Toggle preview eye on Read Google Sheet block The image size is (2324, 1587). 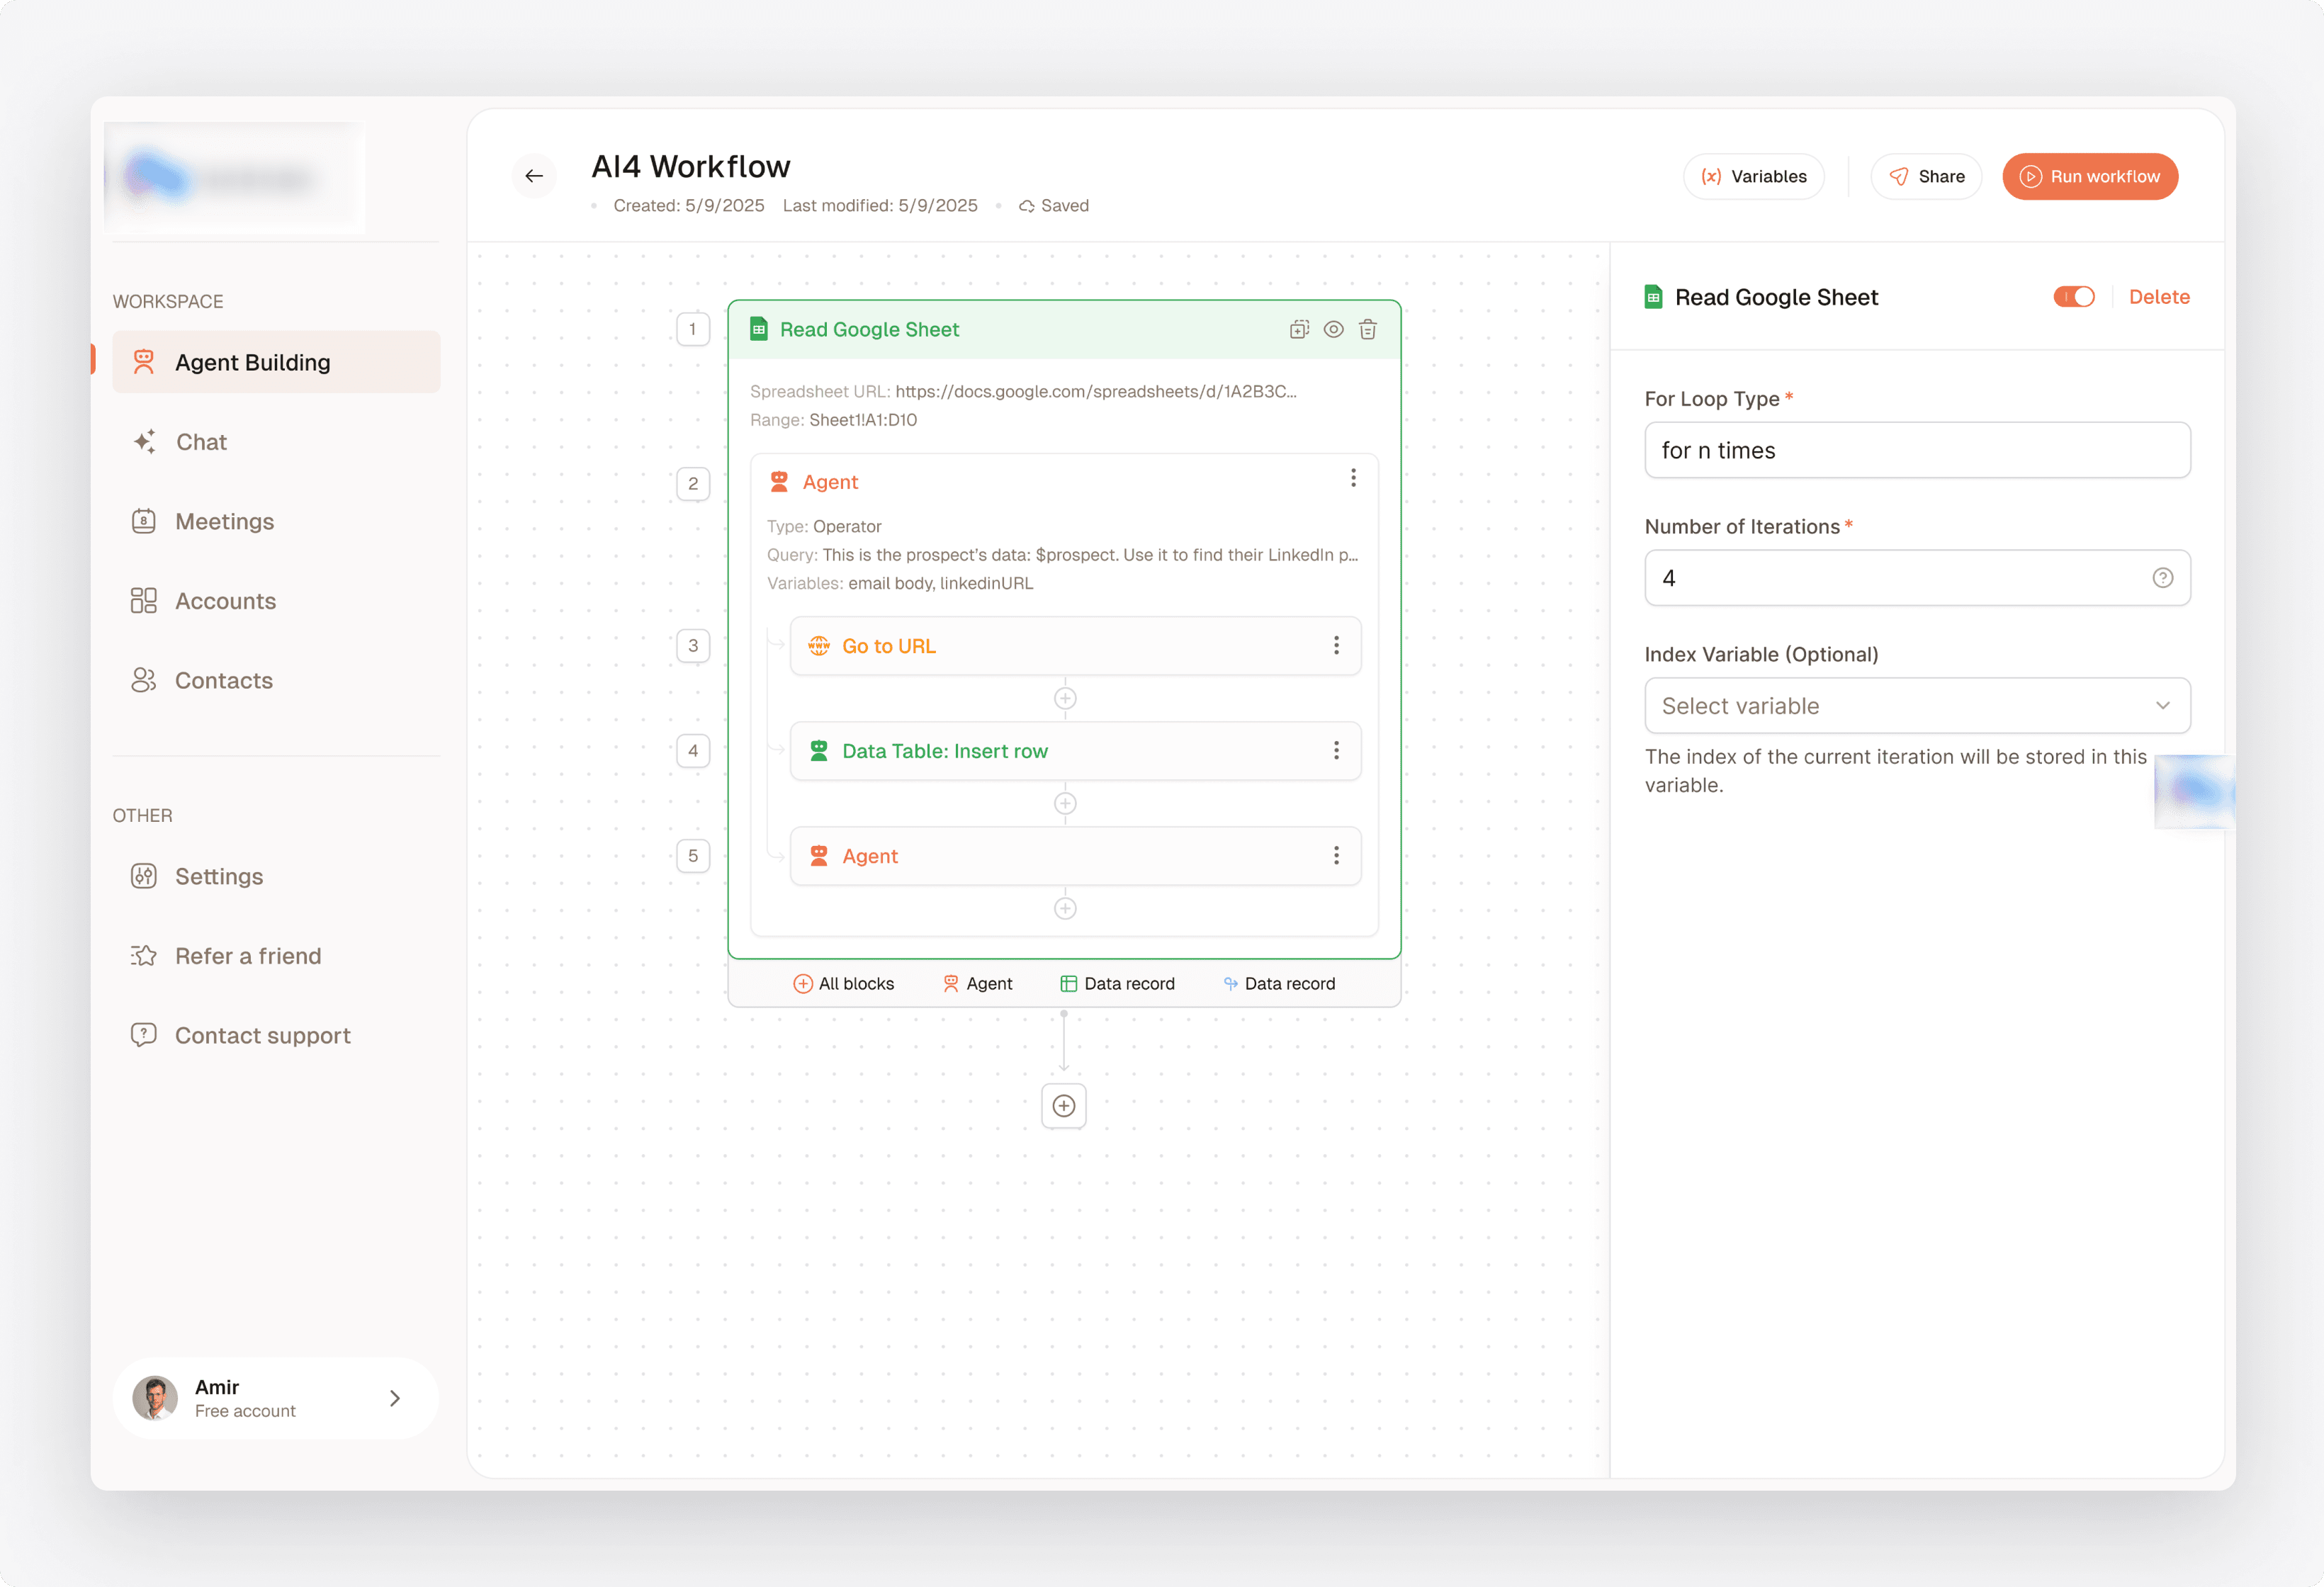point(1333,329)
